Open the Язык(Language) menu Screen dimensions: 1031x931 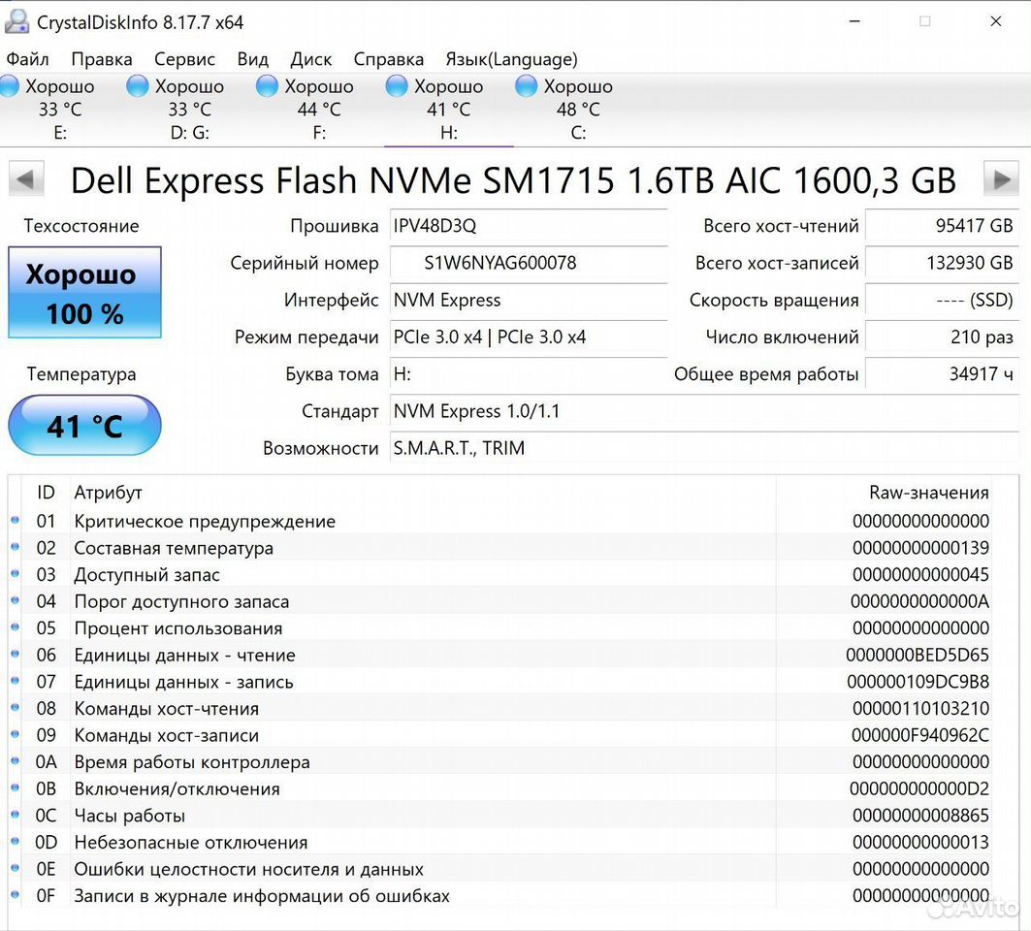point(511,59)
